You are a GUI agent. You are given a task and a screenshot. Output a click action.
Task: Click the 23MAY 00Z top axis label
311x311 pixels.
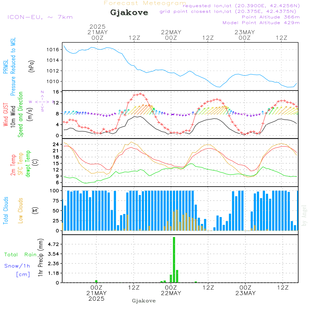(x=245, y=35)
